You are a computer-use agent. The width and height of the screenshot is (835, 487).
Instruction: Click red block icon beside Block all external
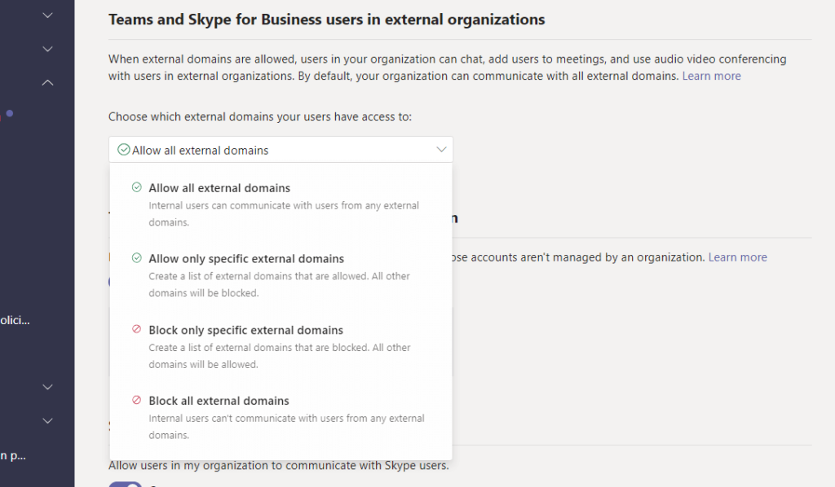click(x=137, y=400)
